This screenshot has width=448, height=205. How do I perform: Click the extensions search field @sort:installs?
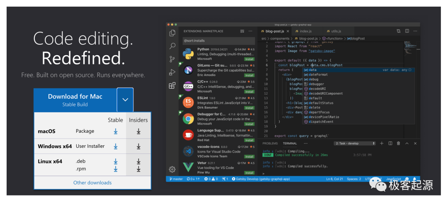219,41
